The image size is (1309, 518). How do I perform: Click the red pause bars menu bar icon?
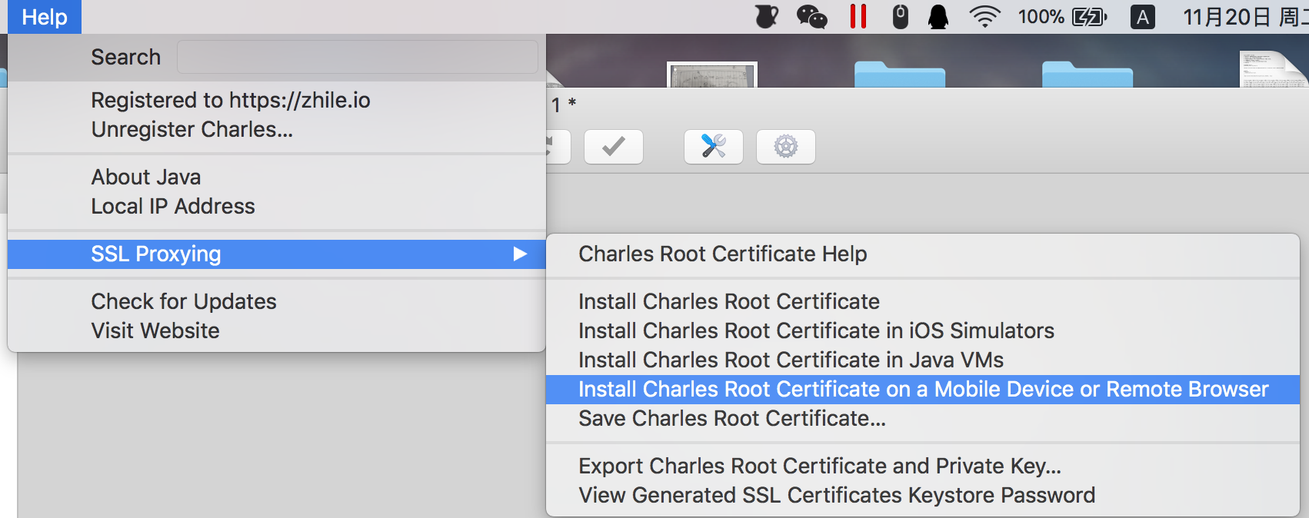[x=858, y=16]
